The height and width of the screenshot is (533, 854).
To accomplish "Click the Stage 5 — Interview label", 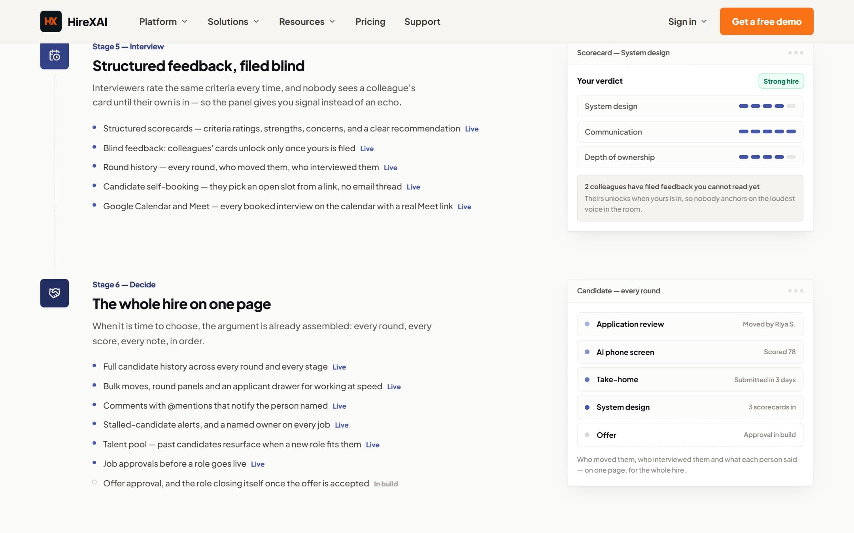I will click(x=128, y=47).
